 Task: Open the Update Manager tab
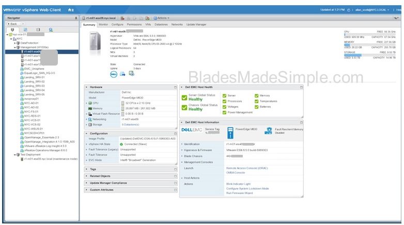click(x=196, y=24)
